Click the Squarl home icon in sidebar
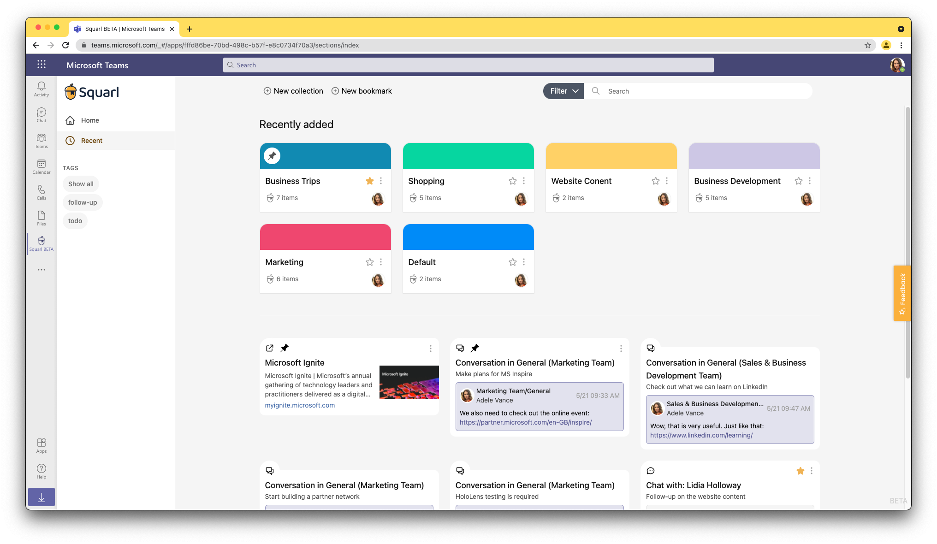This screenshot has width=937, height=544. pyautogui.click(x=71, y=120)
